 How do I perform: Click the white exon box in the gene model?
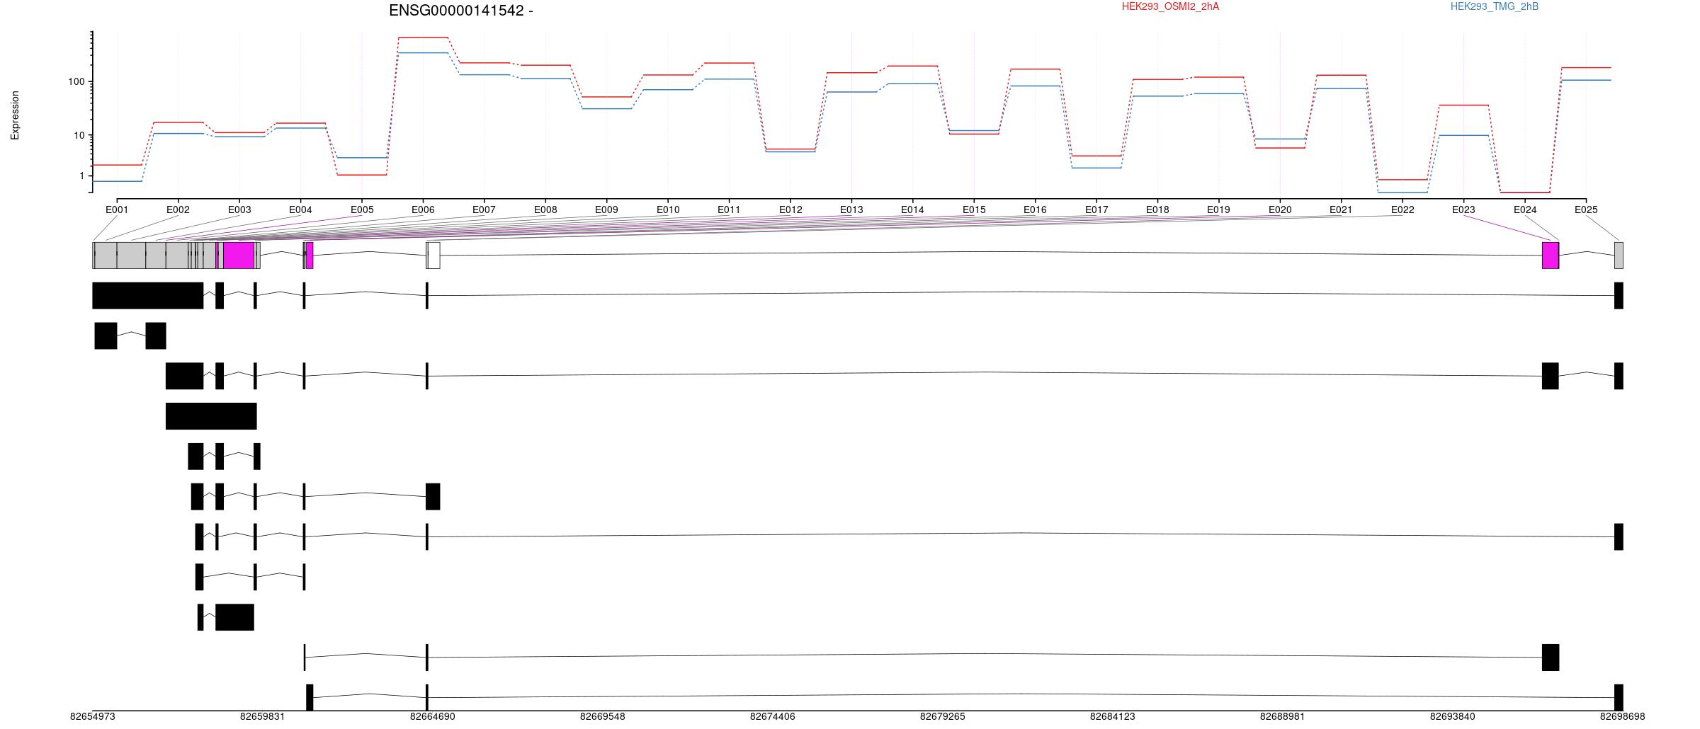coord(433,256)
